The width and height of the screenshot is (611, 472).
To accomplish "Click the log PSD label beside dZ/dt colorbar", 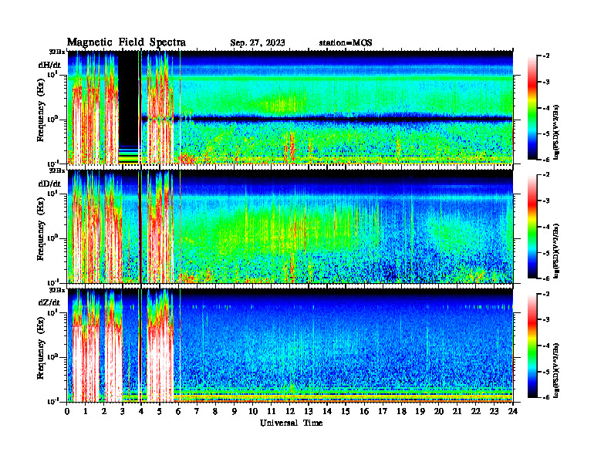I will coord(556,370).
